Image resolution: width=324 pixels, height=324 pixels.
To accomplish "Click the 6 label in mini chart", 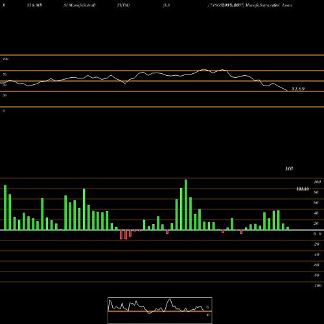I will pyautogui.click(x=207, y=307).
